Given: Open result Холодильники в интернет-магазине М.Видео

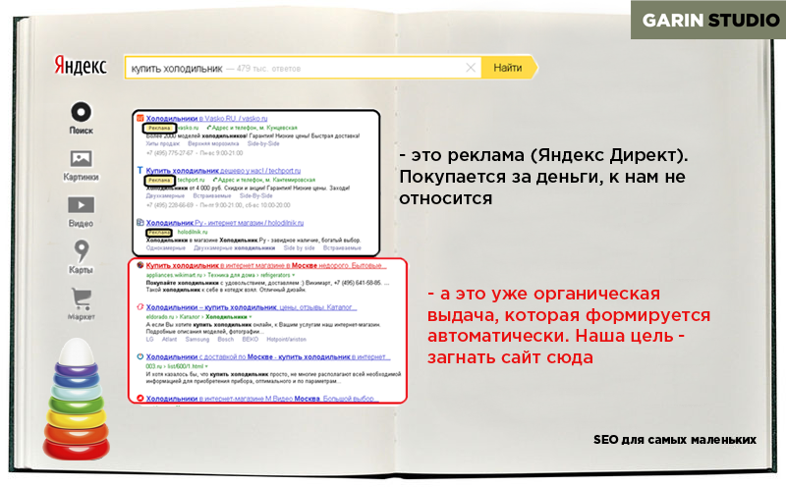Looking at the screenshot, I should (262, 399).
